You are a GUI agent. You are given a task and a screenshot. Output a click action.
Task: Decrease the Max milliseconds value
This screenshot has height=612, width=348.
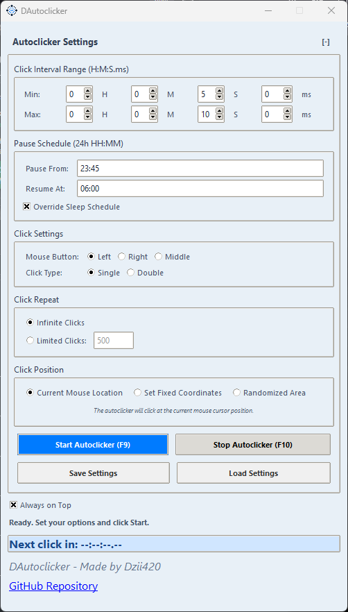pyautogui.click(x=288, y=117)
